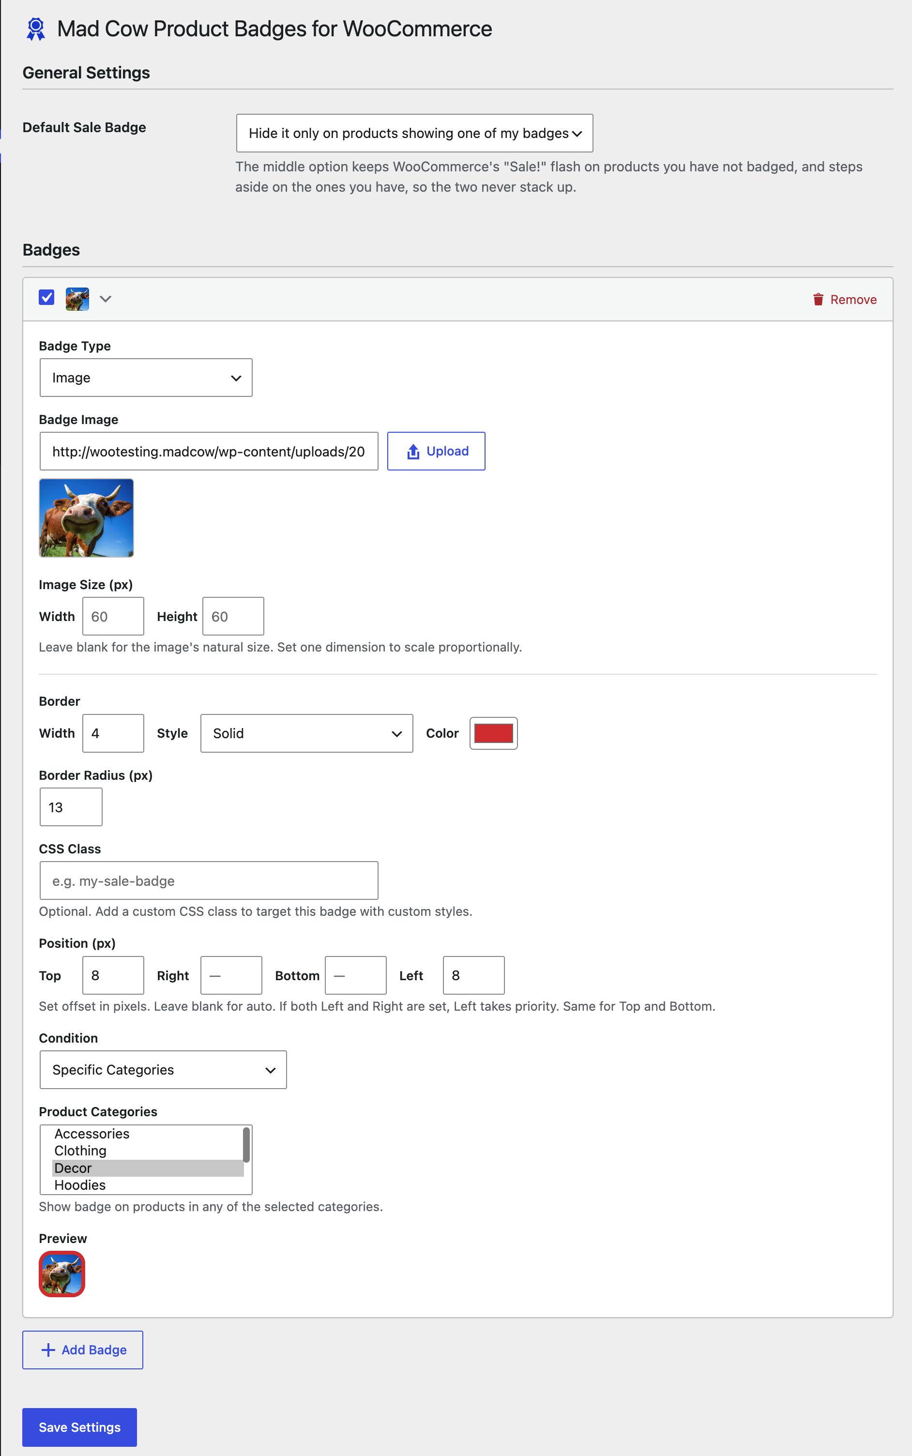Screen dimensions: 912x1456
Task: Click the large cow badge image thumbnail
Action: (86, 518)
